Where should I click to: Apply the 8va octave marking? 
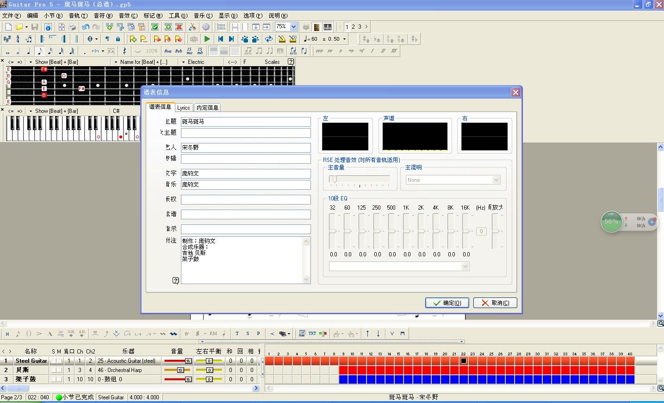coord(168,51)
